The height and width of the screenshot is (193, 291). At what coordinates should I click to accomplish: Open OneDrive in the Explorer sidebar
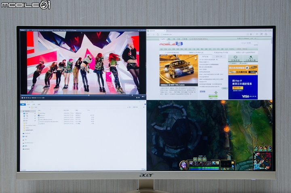(26, 134)
